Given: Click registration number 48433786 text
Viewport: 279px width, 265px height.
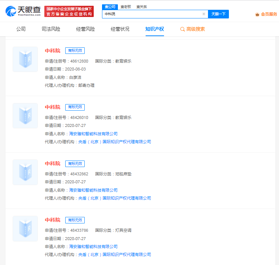Looking at the screenshot, I should pos(79,230).
